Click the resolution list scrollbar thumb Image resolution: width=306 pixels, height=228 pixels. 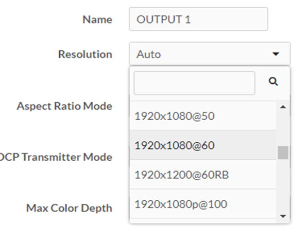coord(283,153)
